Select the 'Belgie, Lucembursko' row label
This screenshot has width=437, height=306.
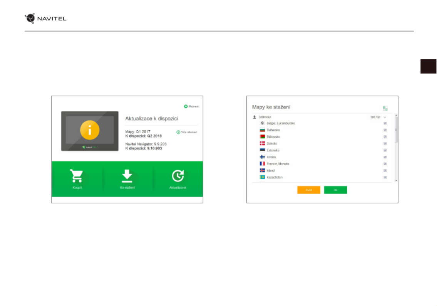click(x=281, y=123)
